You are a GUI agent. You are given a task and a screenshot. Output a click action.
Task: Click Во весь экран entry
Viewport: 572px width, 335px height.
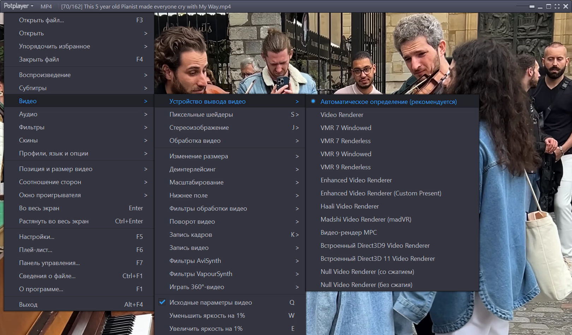tap(79, 208)
